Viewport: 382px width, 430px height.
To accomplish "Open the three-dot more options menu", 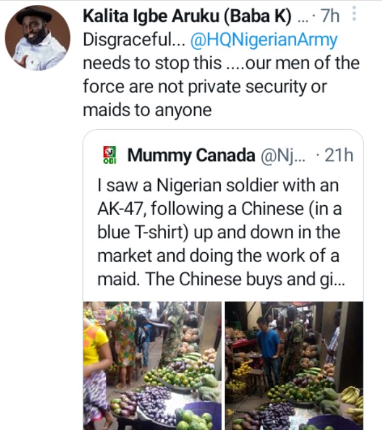I will (354, 14).
